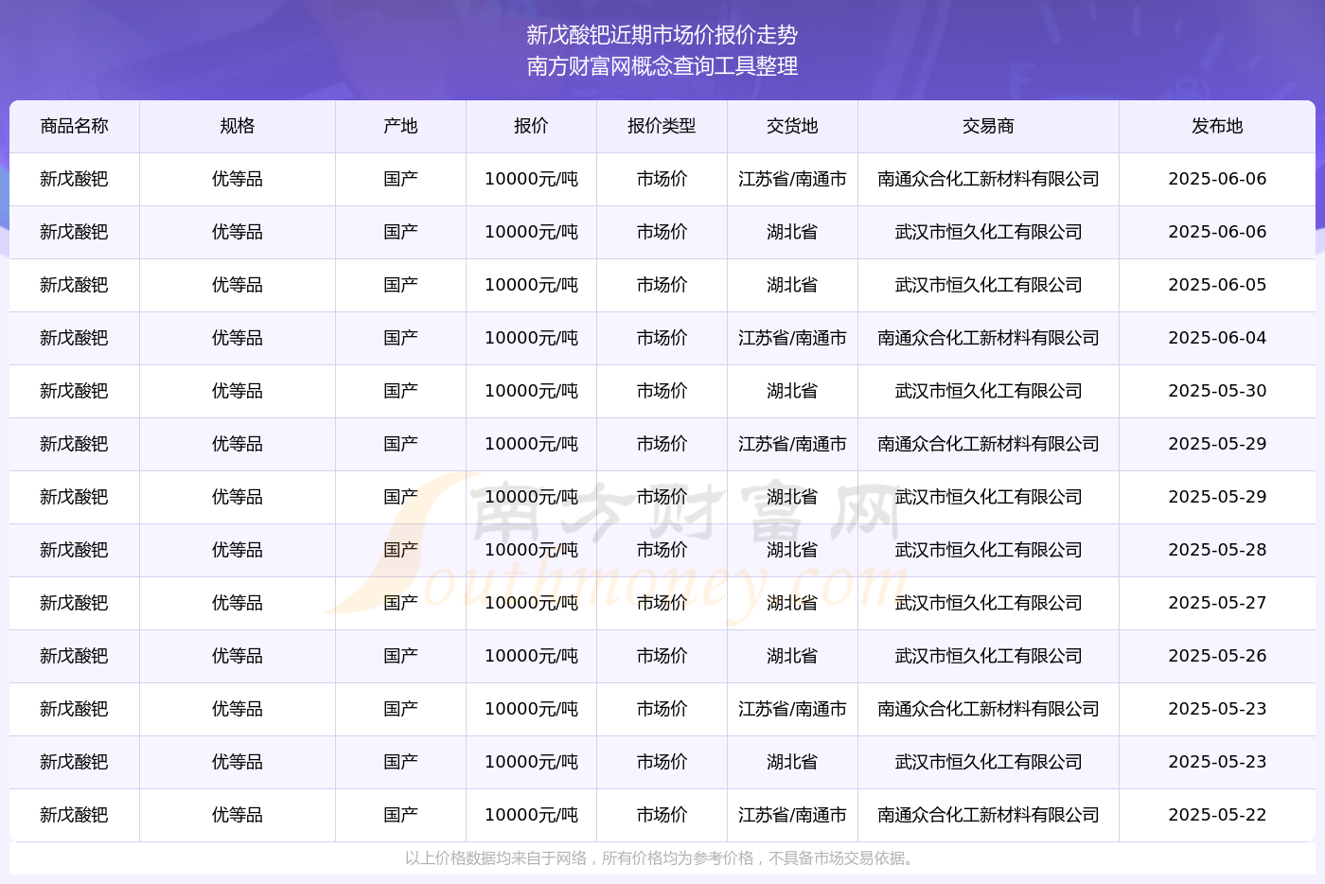Click the disclaimer text 以上价格数据均来自于网络
The image size is (1325, 884).
tap(496, 858)
